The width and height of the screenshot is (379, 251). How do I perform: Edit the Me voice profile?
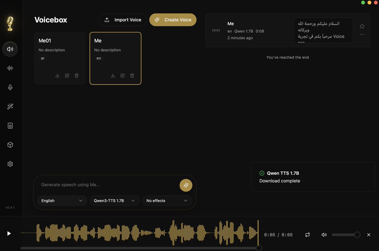[123, 75]
